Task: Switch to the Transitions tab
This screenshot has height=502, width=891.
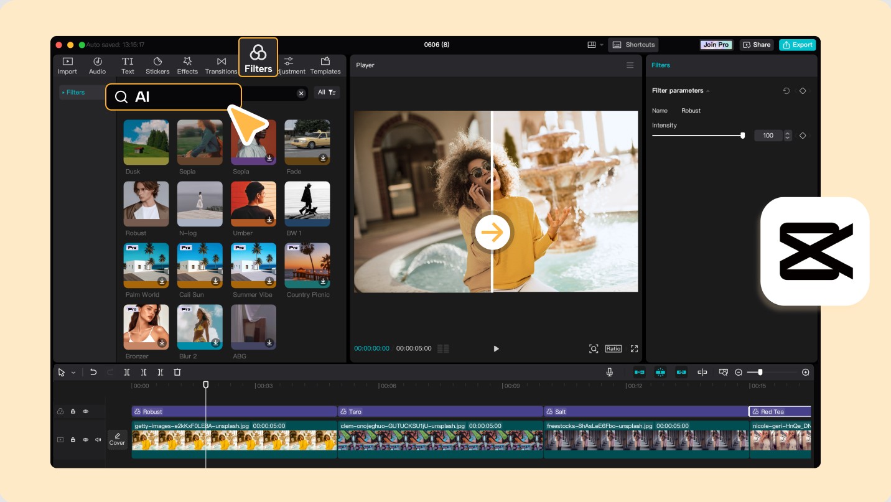Action: tap(221, 65)
